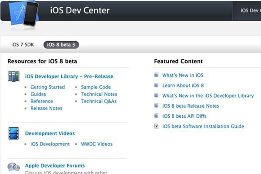The width and height of the screenshot is (261, 174).
Task: Open the WWDC Videos link
Action: 97,144
